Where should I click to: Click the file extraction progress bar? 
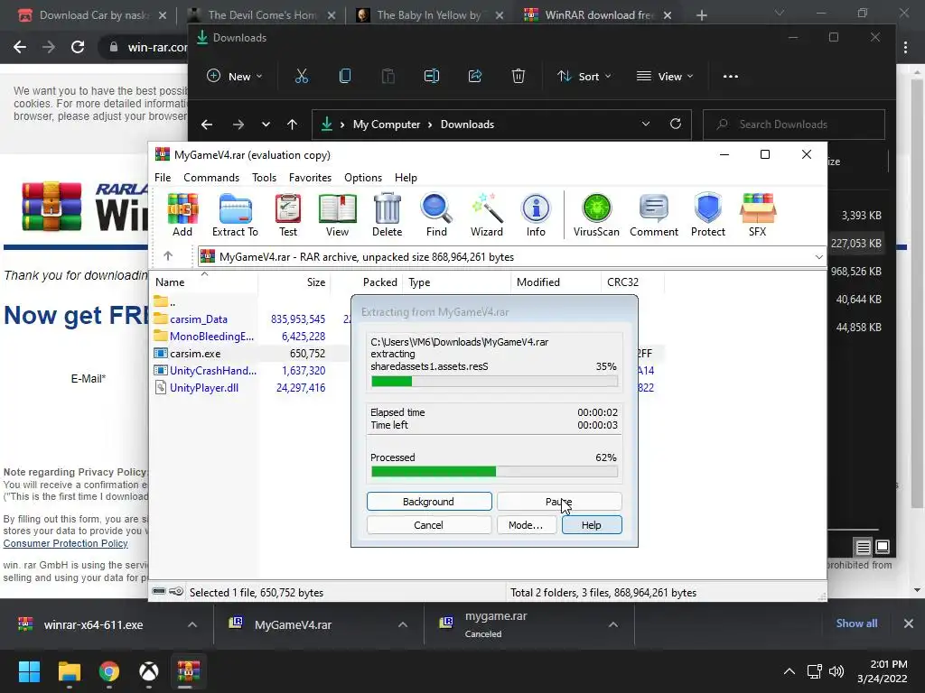pyautogui.click(x=494, y=382)
